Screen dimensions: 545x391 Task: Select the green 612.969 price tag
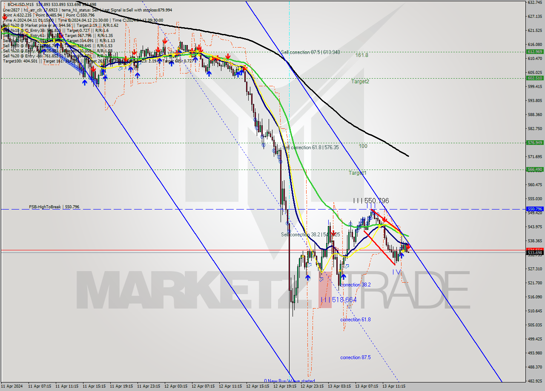pyautogui.click(x=535, y=51)
